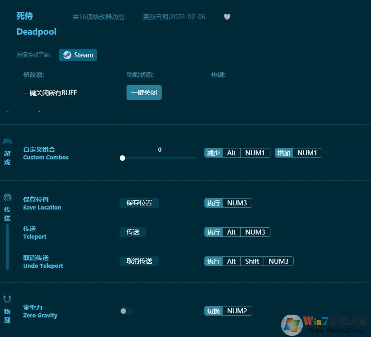Click the gamepad icon in the 游戏 section

point(7,142)
